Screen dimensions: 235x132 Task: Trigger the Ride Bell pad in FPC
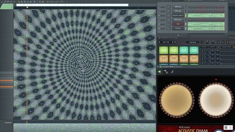(x=194, y=50)
